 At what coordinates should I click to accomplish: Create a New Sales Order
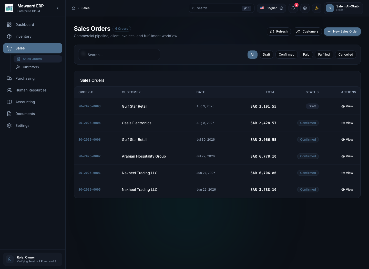click(x=342, y=32)
